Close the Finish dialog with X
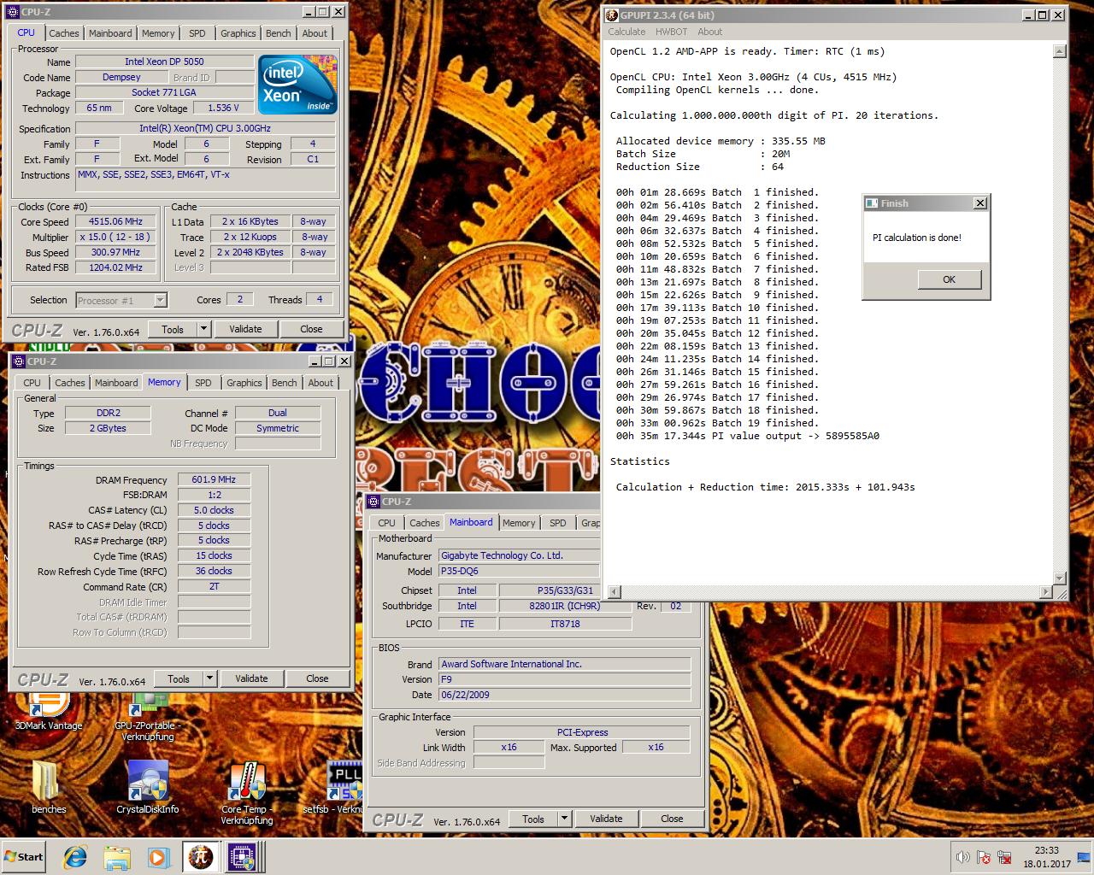Screen dimensions: 1094x875 pyautogui.click(x=980, y=203)
